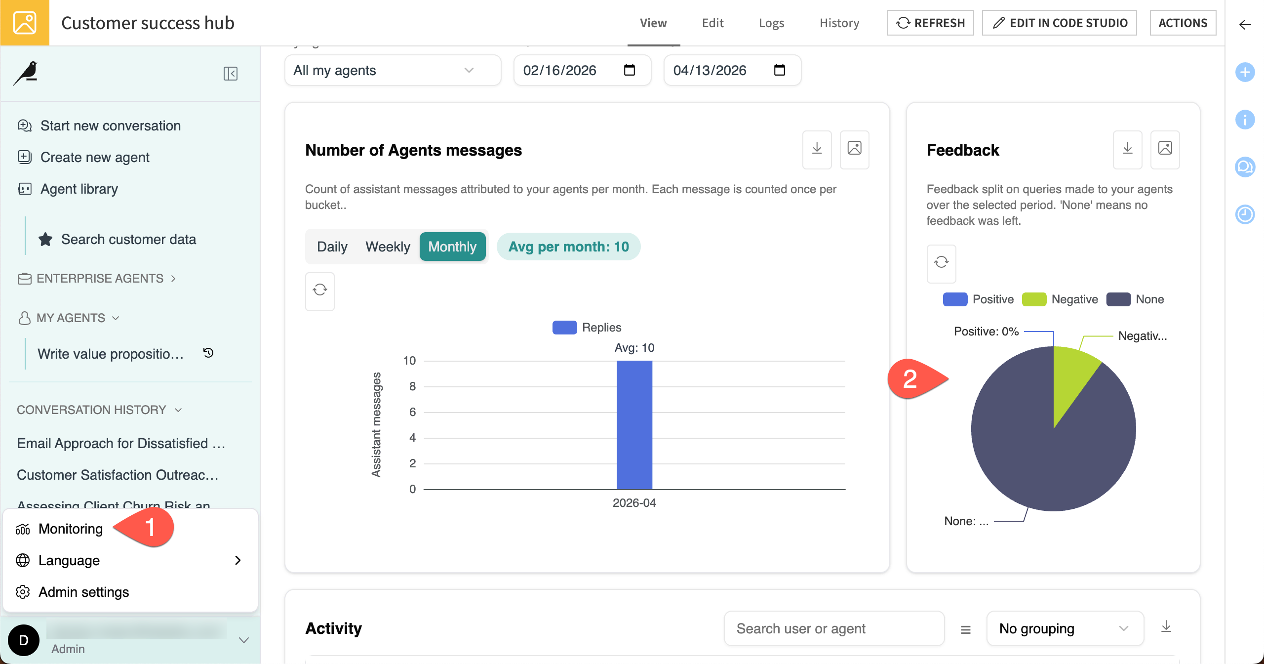The height and width of the screenshot is (664, 1264).
Task: Open the No grouping dropdown
Action: [x=1065, y=628]
